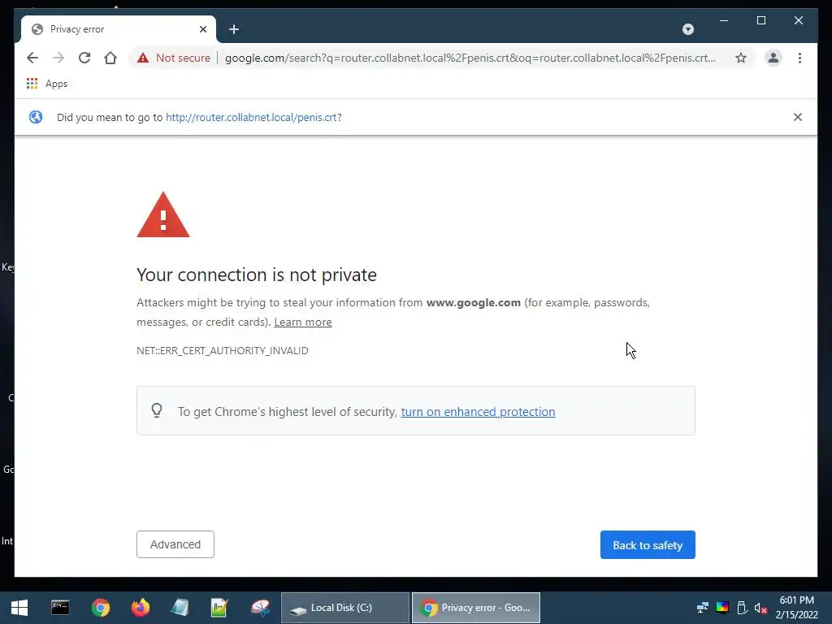Click the Not secure warning icon
This screenshot has height=624, width=832.
tap(143, 58)
